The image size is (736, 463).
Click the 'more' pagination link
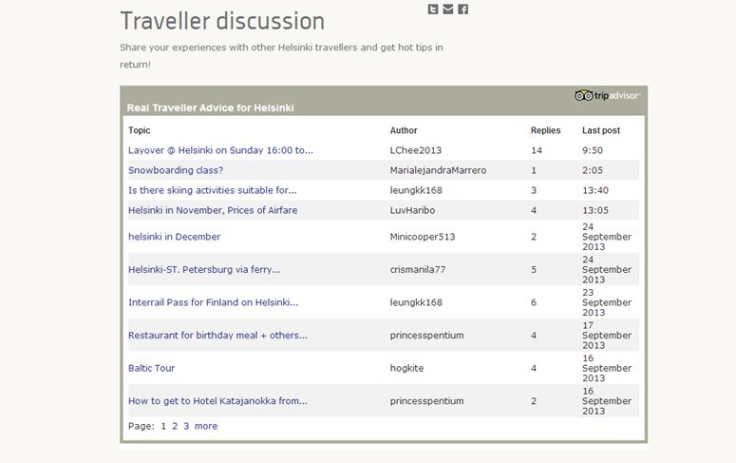point(206,426)
